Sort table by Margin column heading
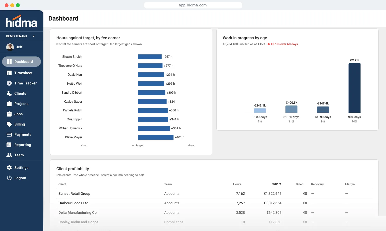Viewport: 386px width, 231px height. click(x=350, y=184)
